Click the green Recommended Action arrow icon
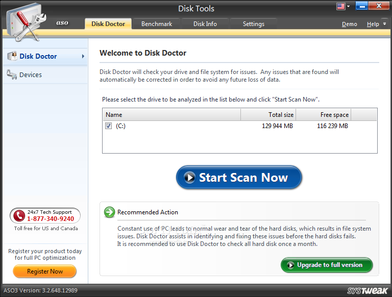The height and width of the screenshot is (297, 392). pos(109,212)
